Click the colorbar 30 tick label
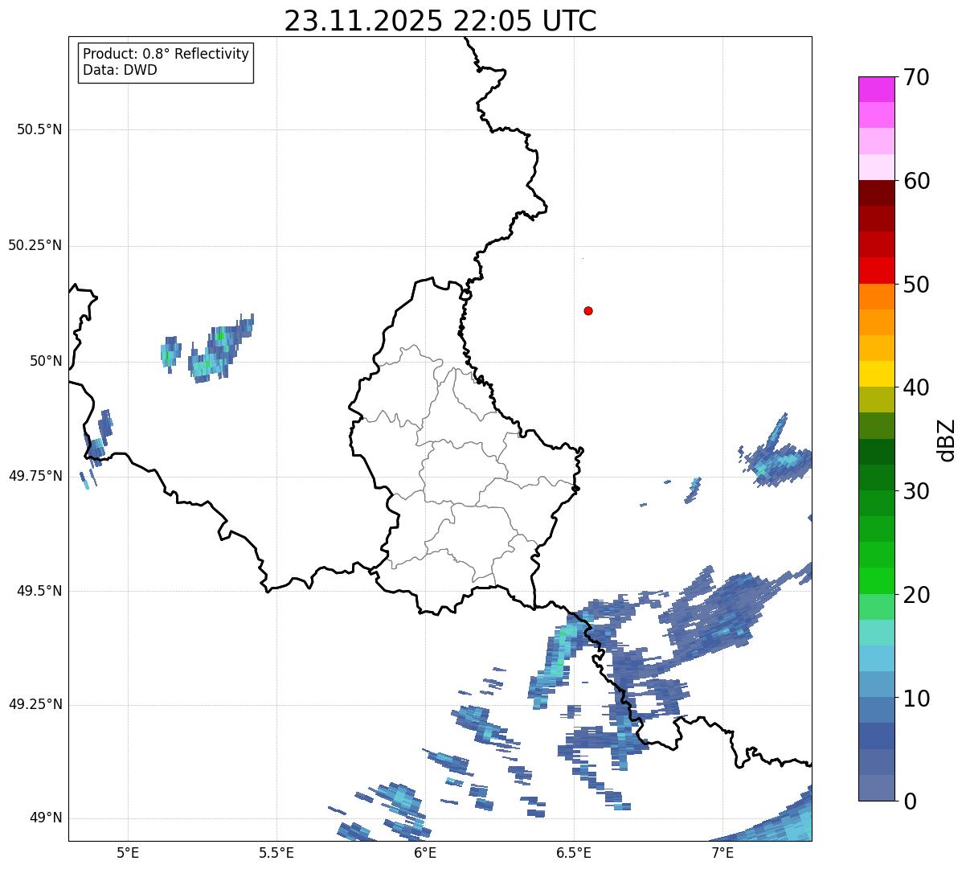 (916, 491)
